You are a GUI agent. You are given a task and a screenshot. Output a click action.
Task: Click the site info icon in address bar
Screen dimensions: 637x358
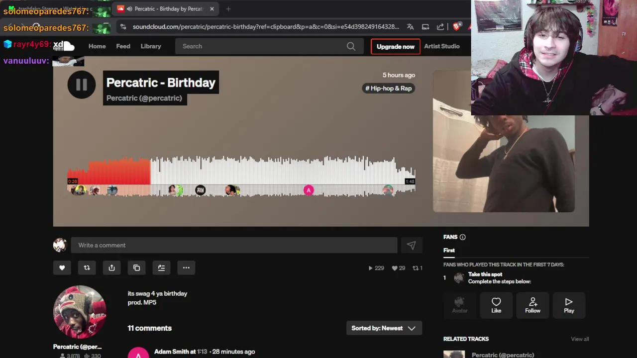[x=123, y=27]
